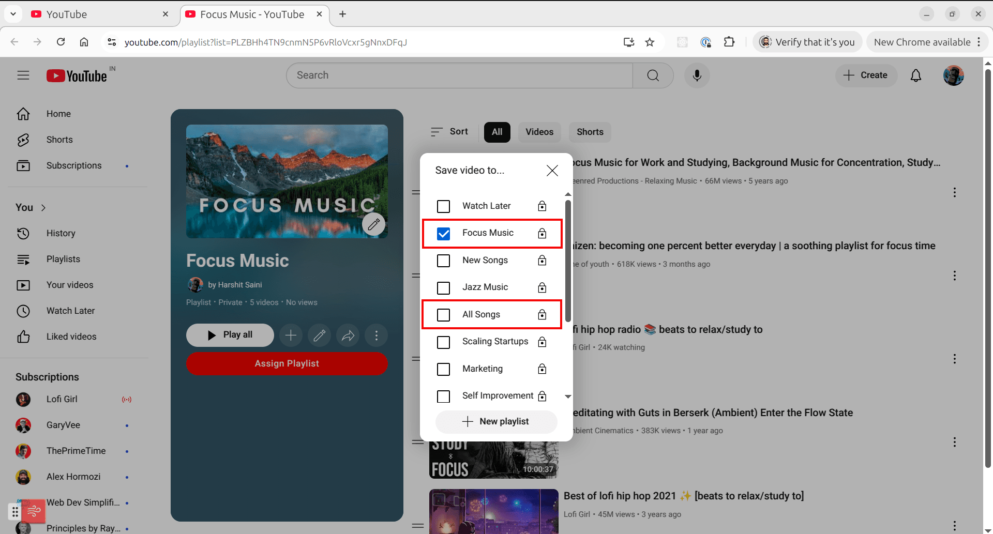The height and width of the screenshot is (534, 993).
Task: Click the playlist list scroll-up arrow
Action: 568,194
